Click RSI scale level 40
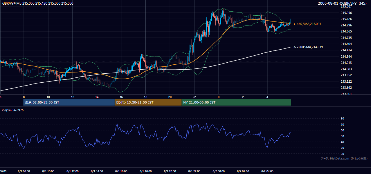The height and width of the screenshot is (174, 371). [x=342, y=142]
